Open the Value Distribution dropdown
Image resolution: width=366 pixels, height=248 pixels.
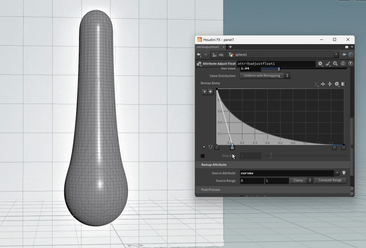click(x=265, y=75)
